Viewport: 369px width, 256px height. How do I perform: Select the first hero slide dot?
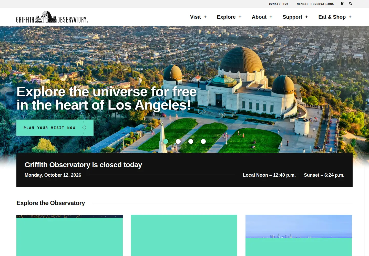click(x=166, y=141)
